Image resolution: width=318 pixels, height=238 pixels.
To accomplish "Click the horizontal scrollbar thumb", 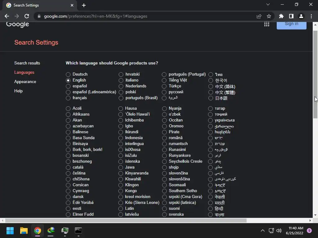I will click(126, 220).
